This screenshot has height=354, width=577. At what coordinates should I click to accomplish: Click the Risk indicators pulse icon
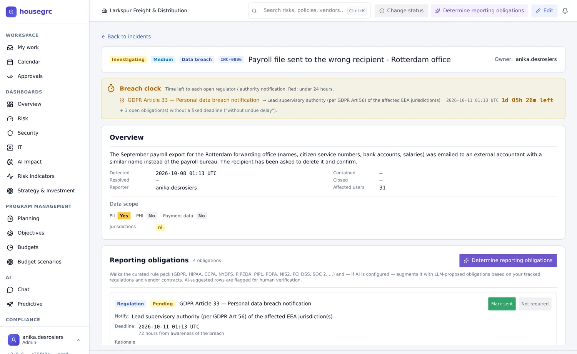tap(10, 176)
